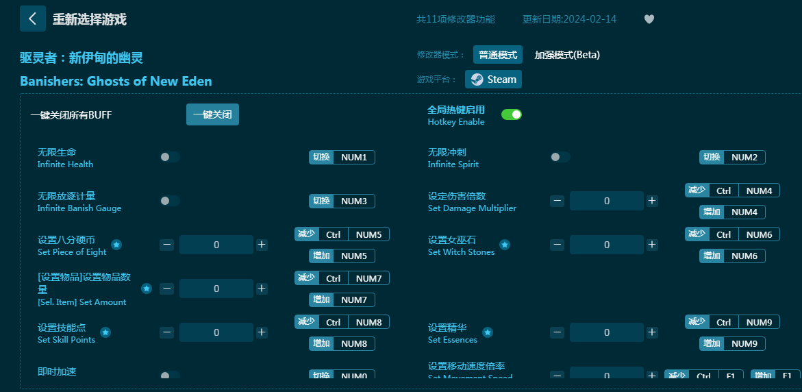Viewport: 802px width, 392px height.
Task: Select the Steam platform button
Action: (493, 79)
